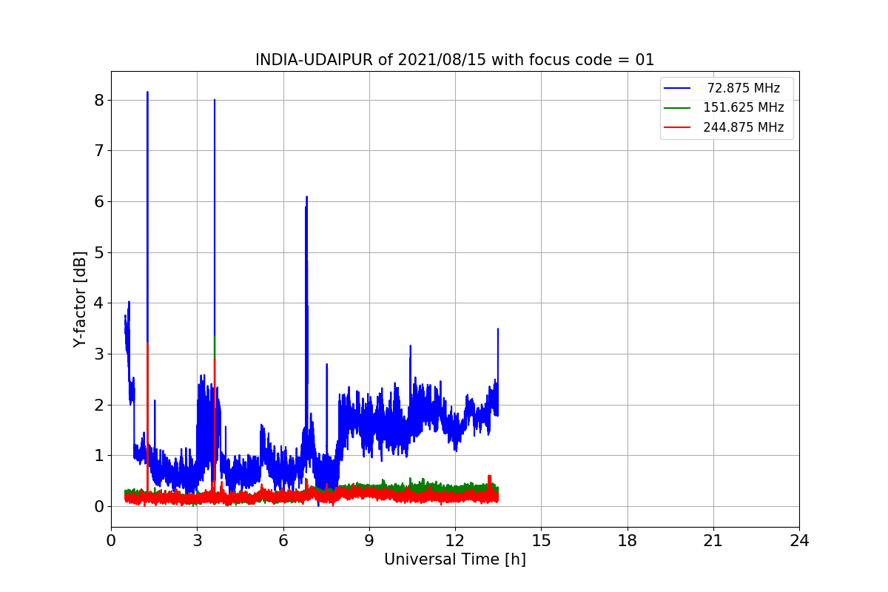The height and width of the screenshot is (592, 888).
Task: Click the x-axis tick label '24'
Action: 799,541
